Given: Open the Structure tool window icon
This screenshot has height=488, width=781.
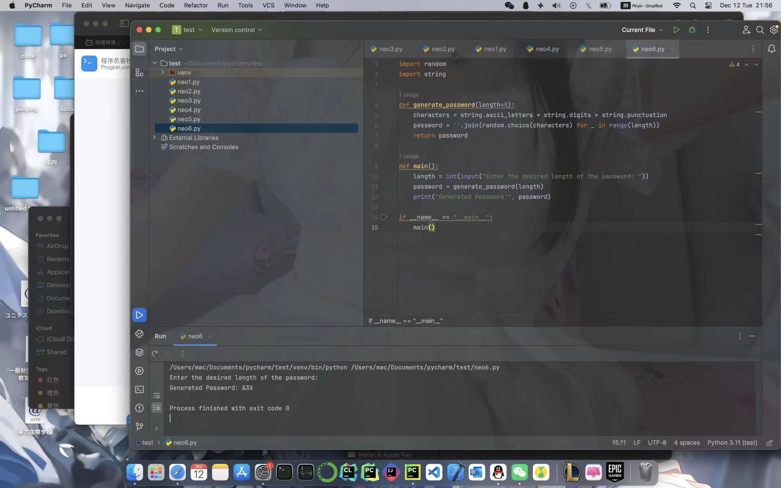Looking at the screenshot, I should [x=140, y=72].
